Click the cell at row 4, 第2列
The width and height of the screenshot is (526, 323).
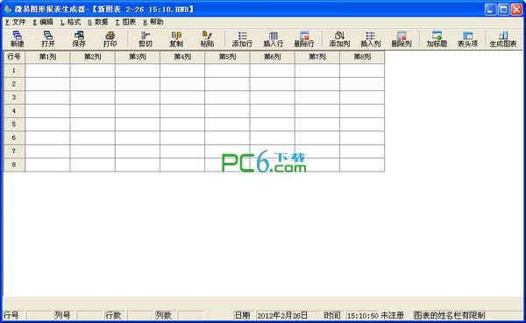[93, 111]
